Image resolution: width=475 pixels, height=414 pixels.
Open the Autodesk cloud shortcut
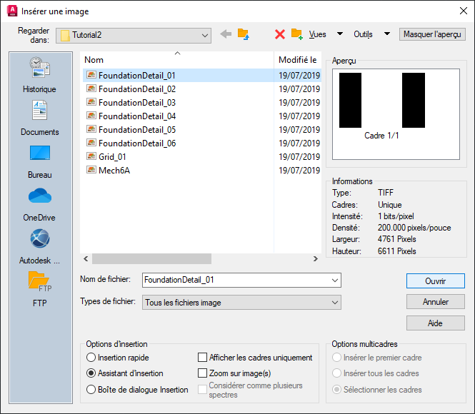point(40,247)
